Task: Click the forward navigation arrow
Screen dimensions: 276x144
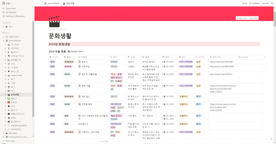Action: 41,3
